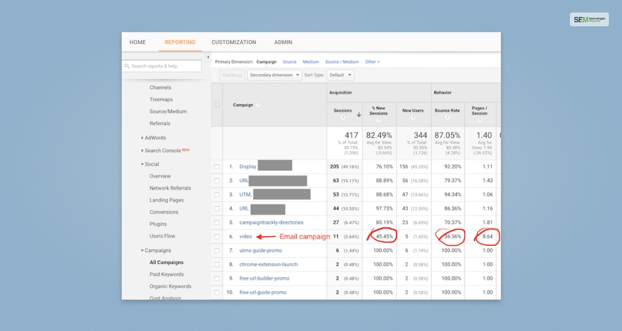
Task: Click the Search reports & help field
Action: click(162, 66)
